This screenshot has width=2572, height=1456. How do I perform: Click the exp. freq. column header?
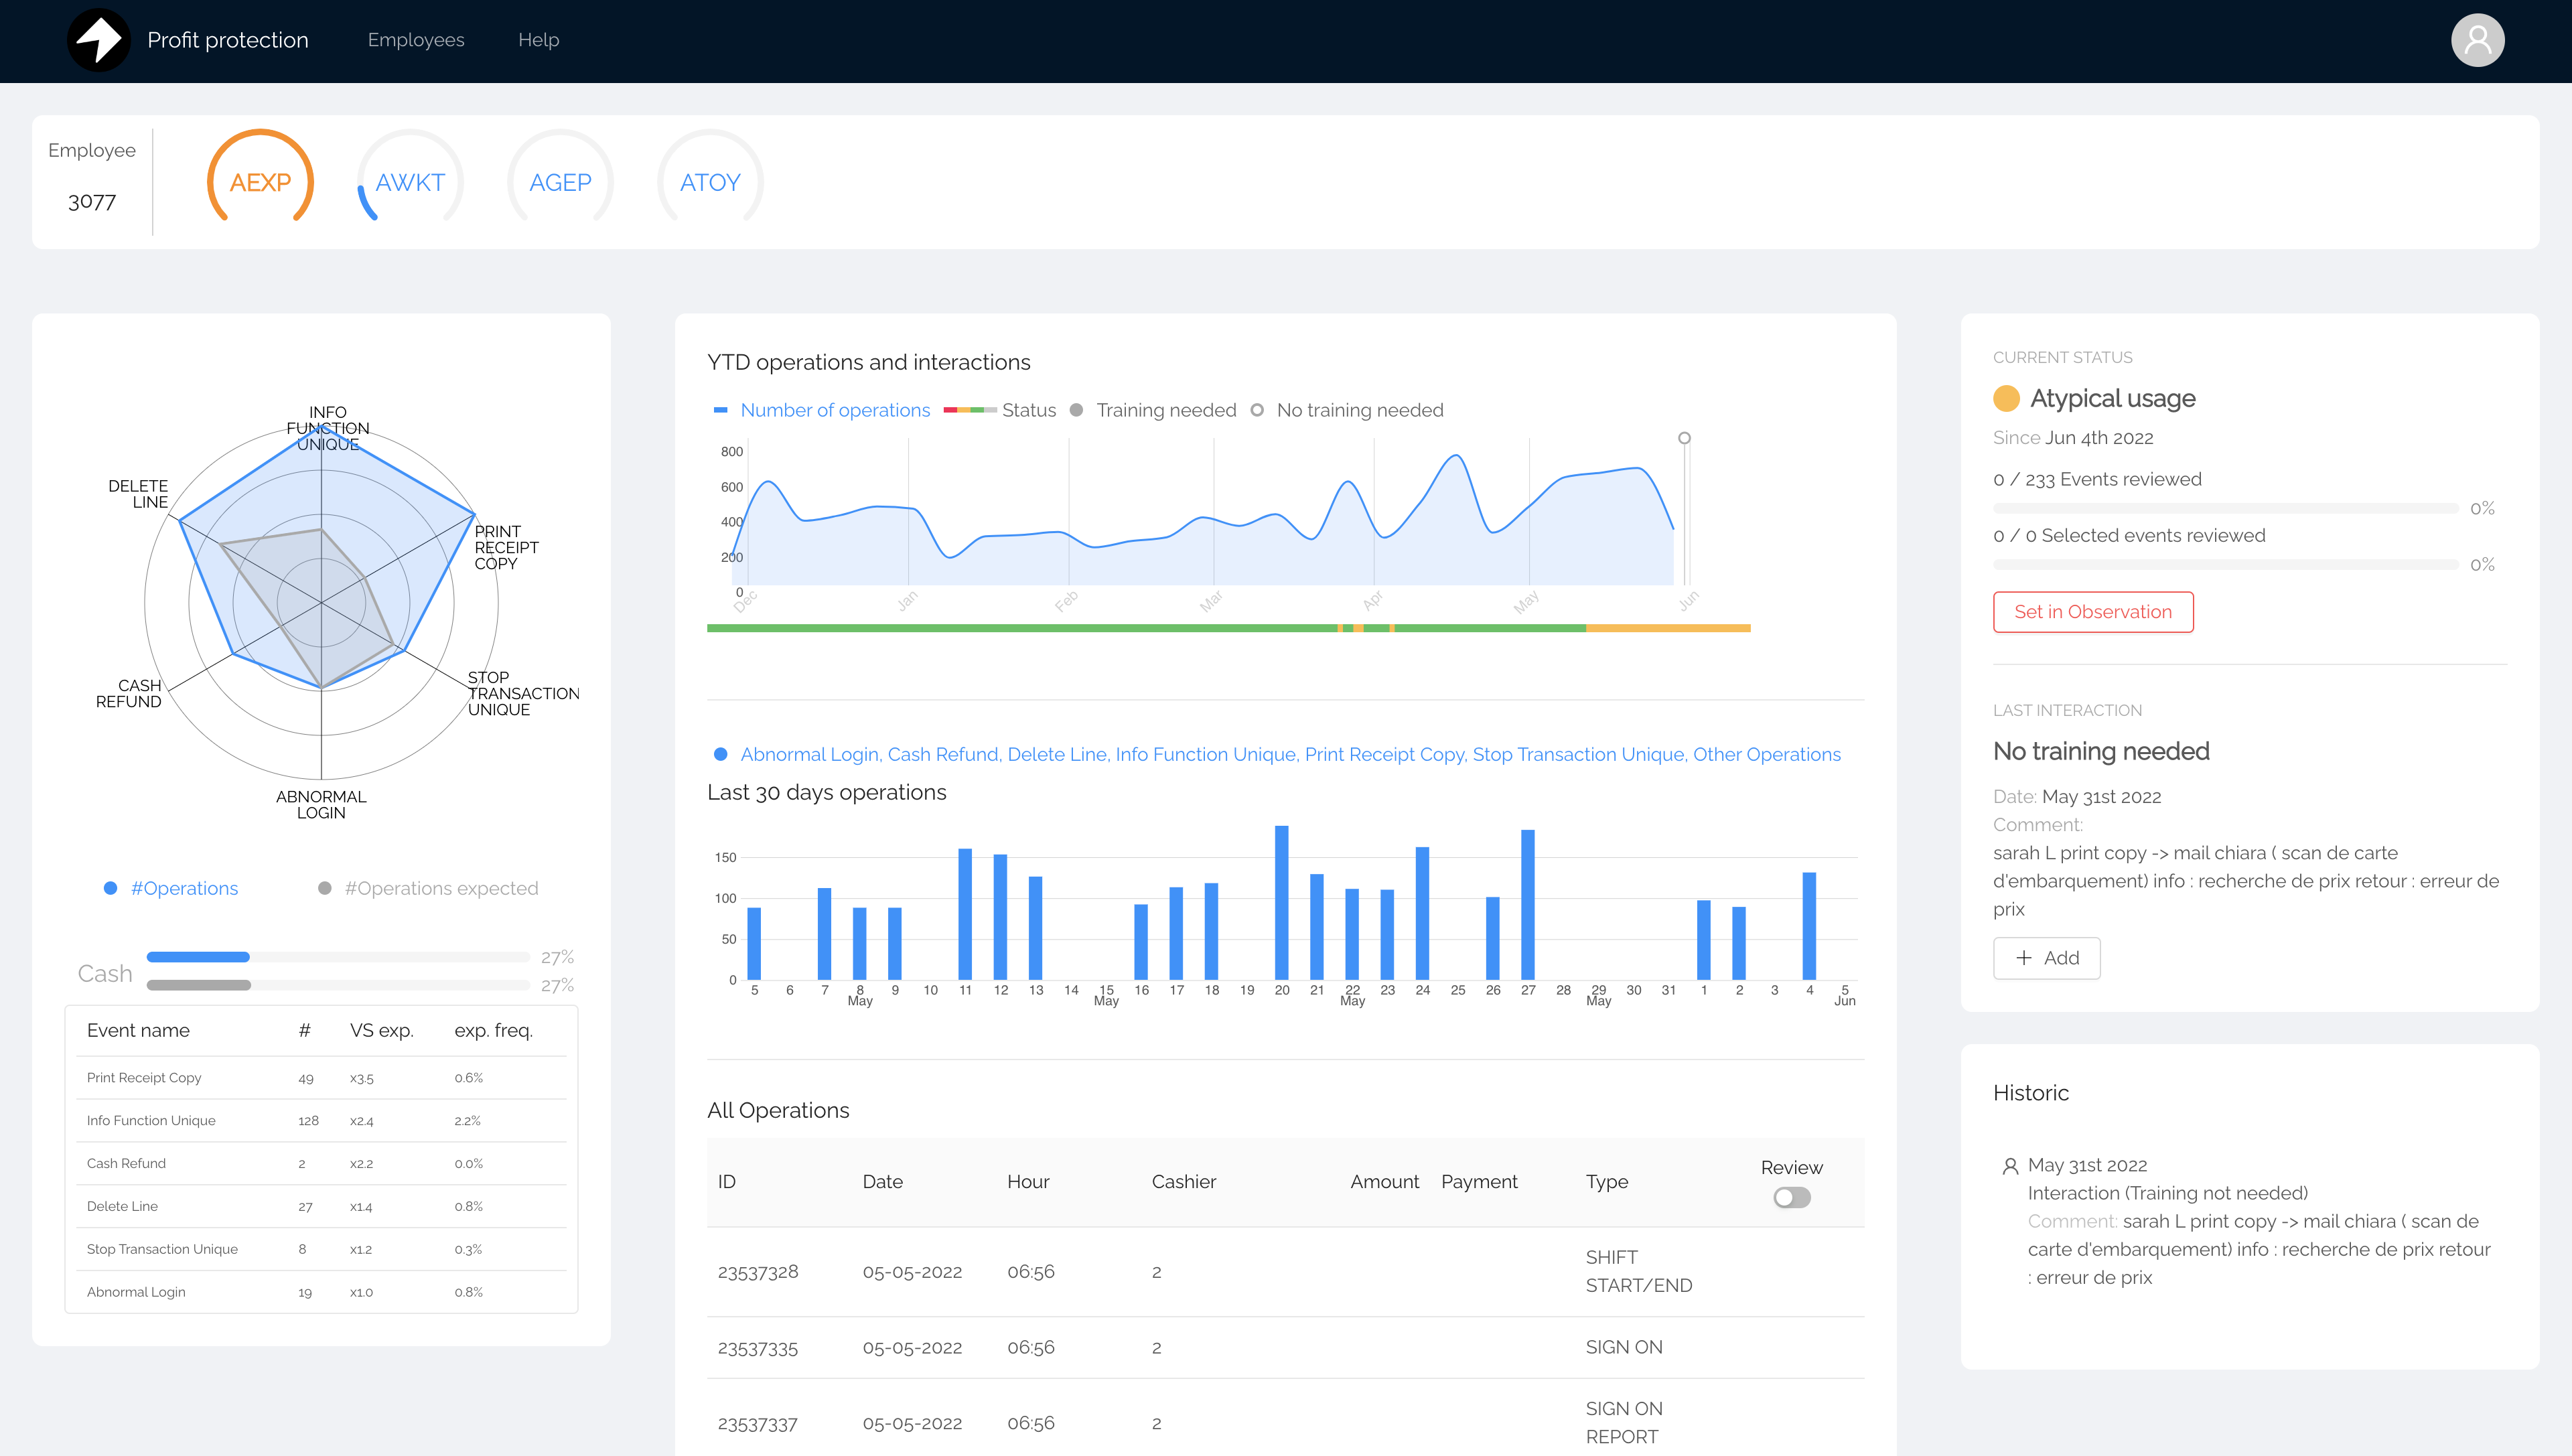click(x=494, y=1031)
